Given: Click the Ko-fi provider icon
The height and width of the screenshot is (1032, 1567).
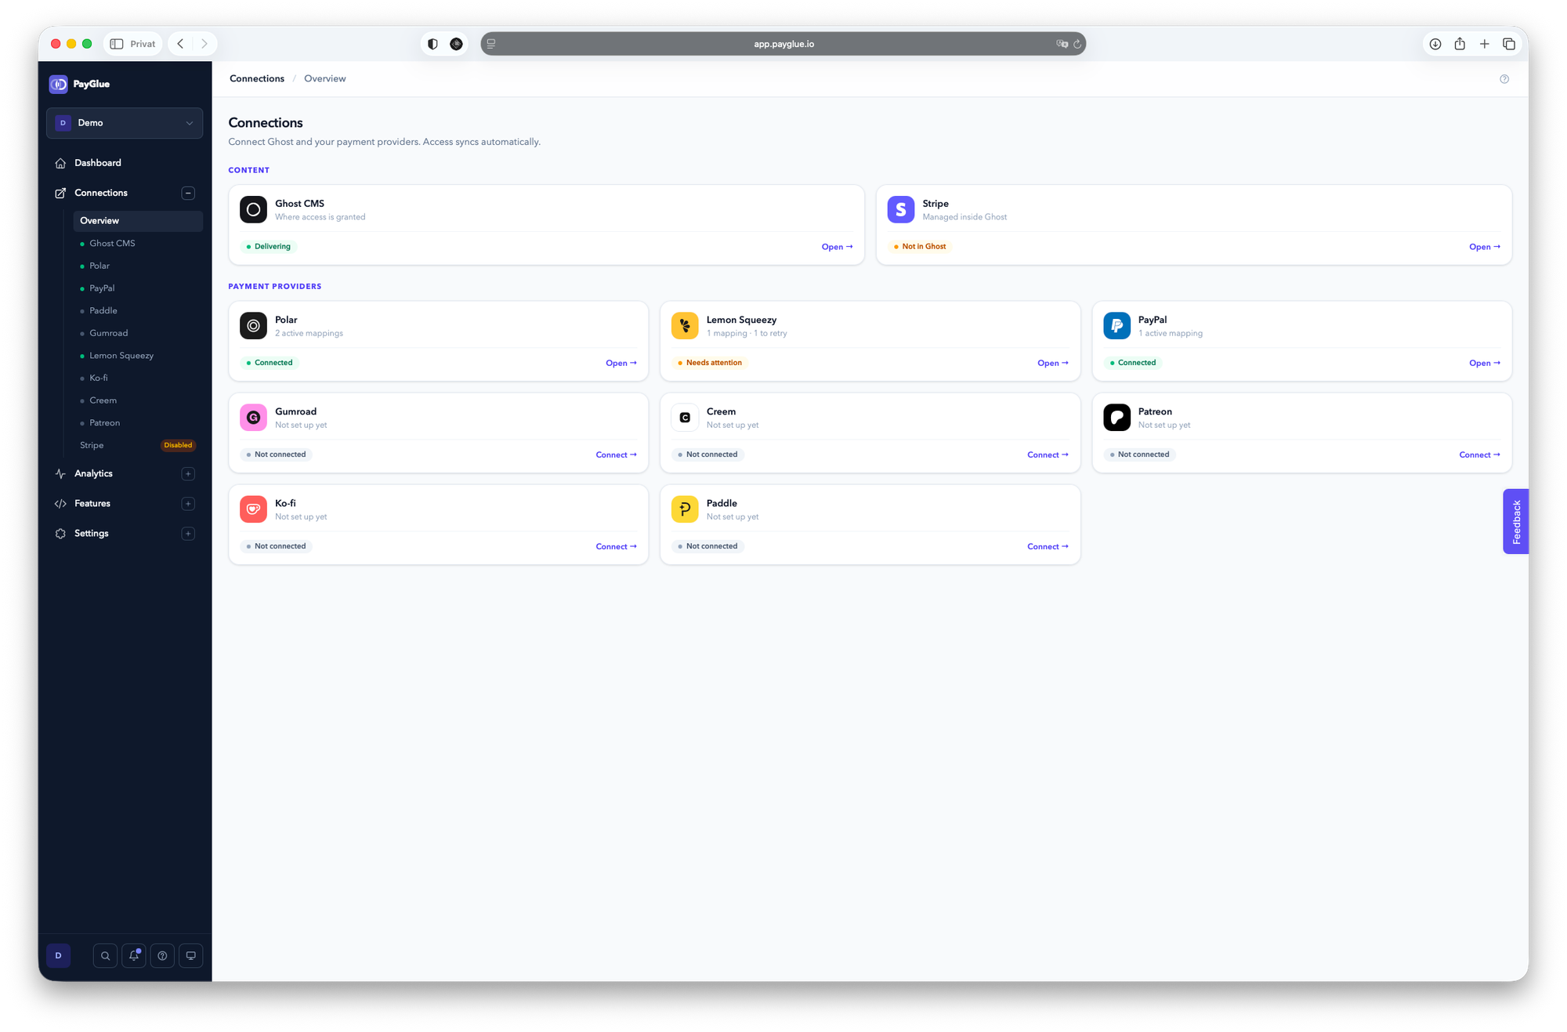Looking at the screenshot, I should (x=253, y=509).
